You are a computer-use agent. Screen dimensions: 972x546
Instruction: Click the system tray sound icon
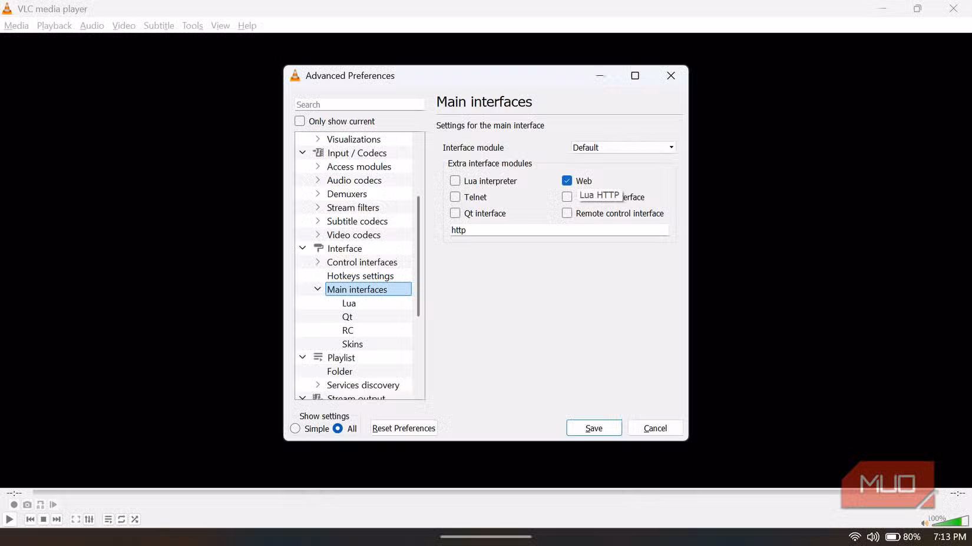[873, 537]
